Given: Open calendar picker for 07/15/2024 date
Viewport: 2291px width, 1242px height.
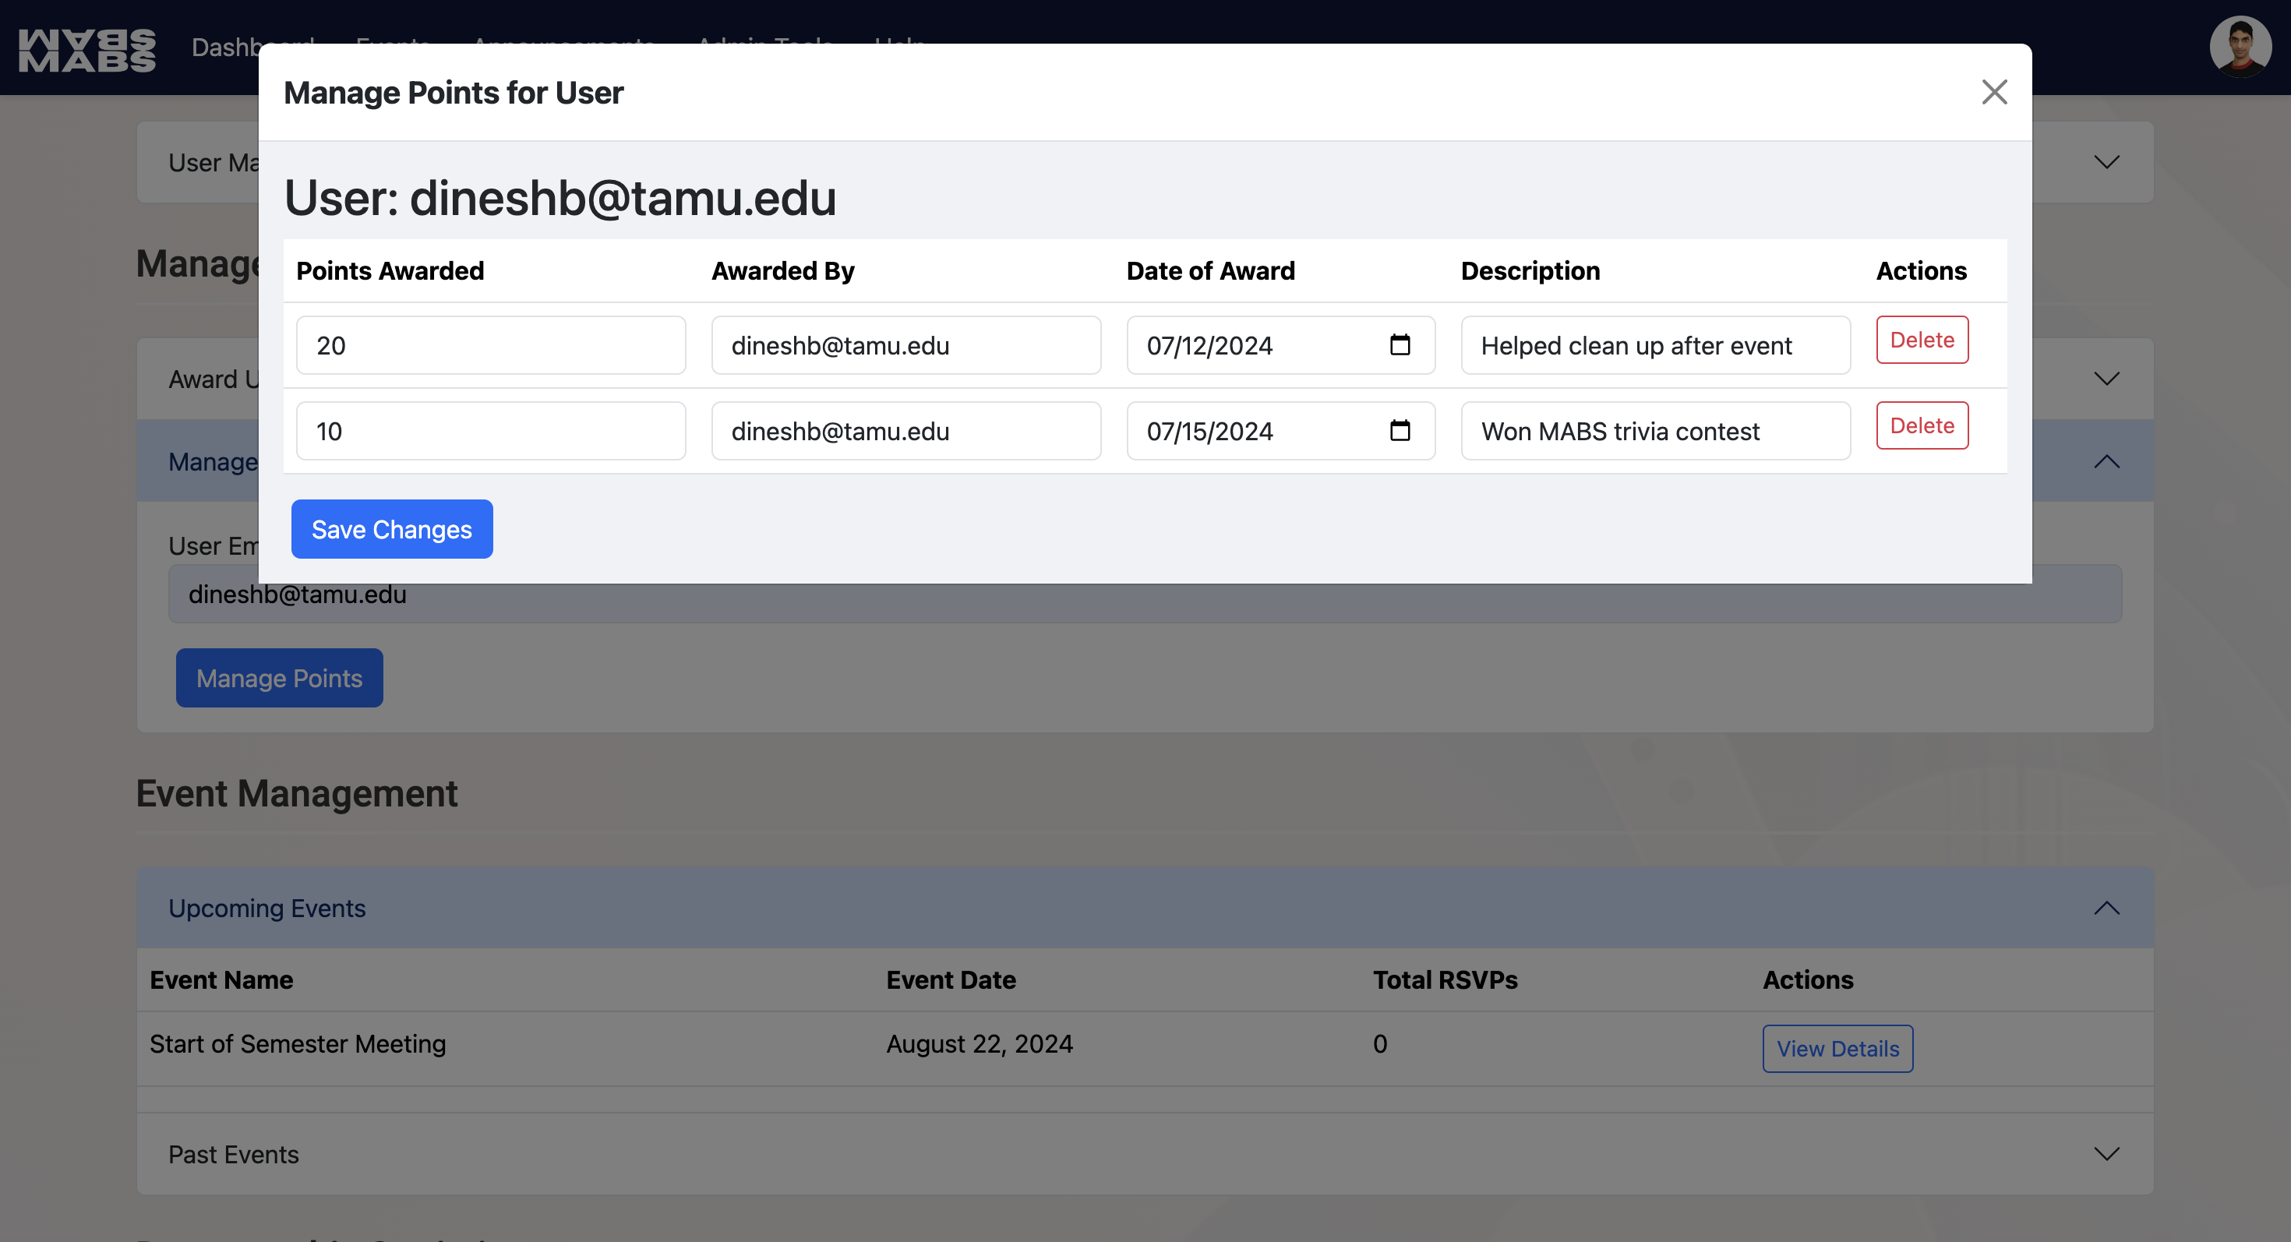Looking at the screenshot, I should coord(1400,431).
